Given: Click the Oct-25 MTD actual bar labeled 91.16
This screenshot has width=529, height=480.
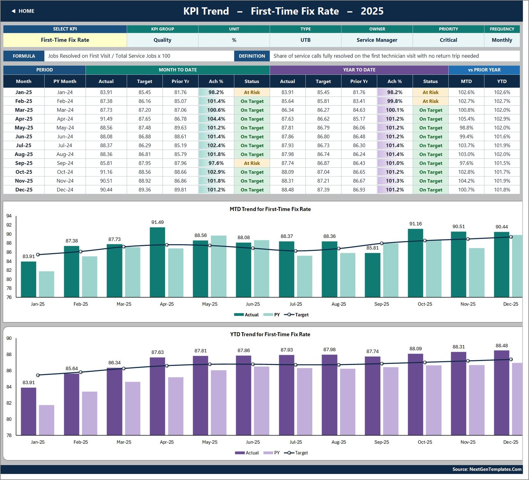Looking at the screenshot, I should coord(416,263).
